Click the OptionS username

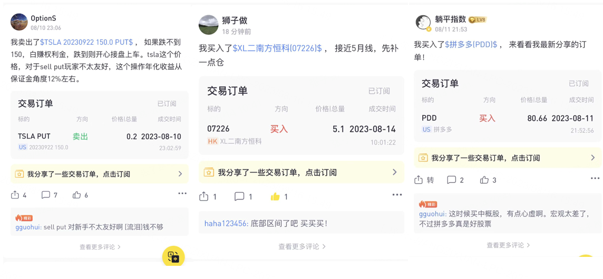(44, 18)
